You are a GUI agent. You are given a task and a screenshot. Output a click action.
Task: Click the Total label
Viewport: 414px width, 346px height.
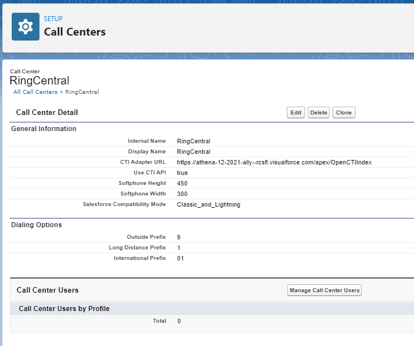tap(159, 321)
